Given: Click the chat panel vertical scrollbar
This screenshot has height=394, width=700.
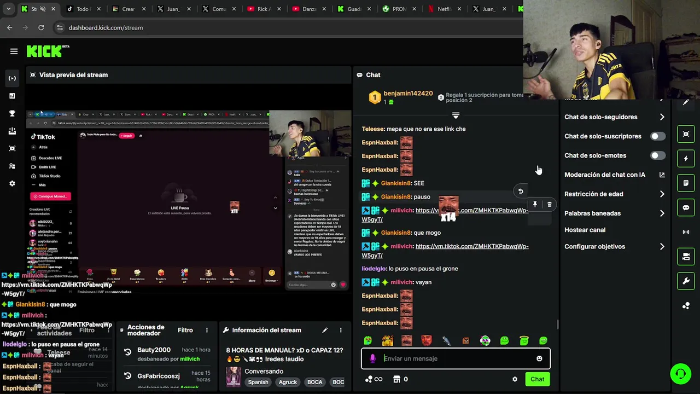Looking at the screenshot, I should [557, 324].
